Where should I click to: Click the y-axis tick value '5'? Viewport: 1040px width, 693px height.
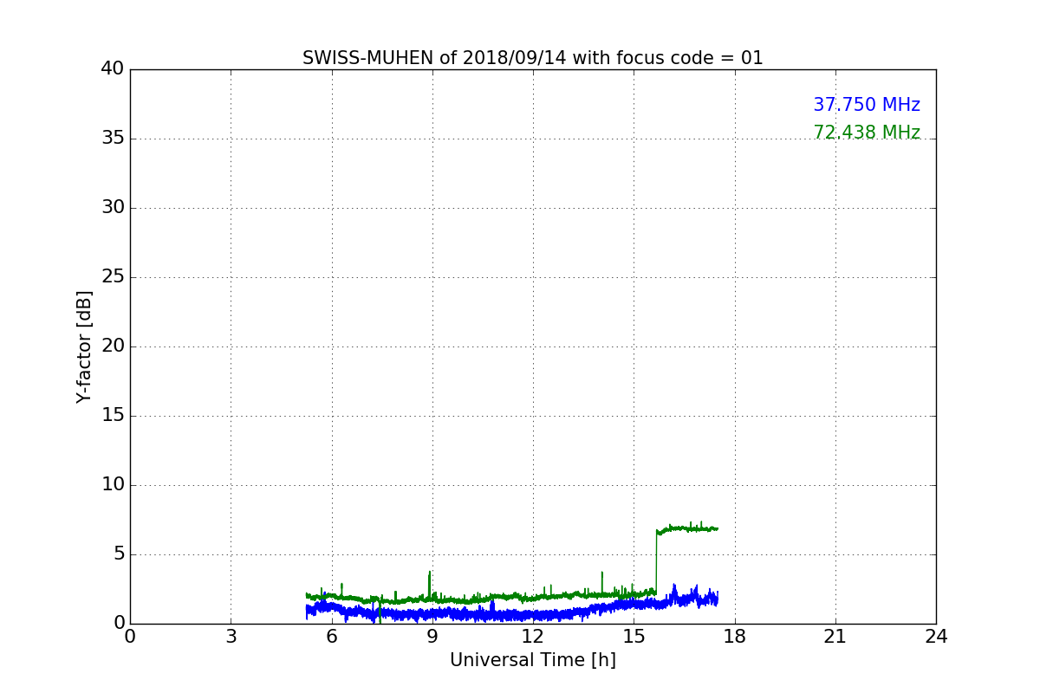tap(119, 554)
